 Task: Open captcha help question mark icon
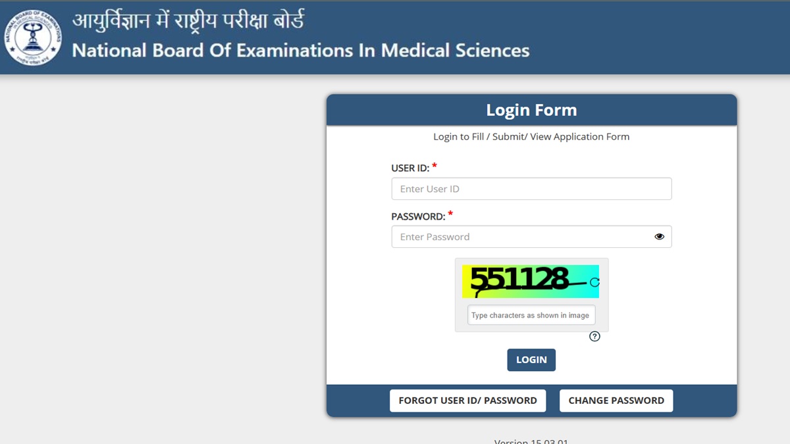(x=594, y=337)
